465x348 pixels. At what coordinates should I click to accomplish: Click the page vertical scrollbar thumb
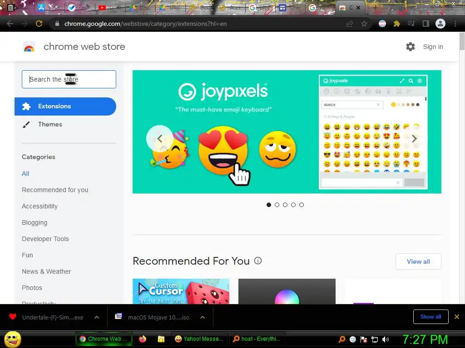pyautogui.click(x=462, y=41)
